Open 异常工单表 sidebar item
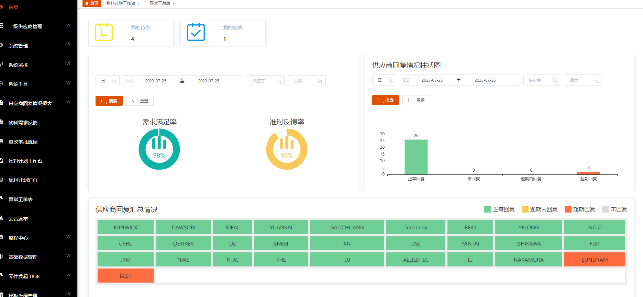Viewport: 643px width, 297px height. click(21, 199)
